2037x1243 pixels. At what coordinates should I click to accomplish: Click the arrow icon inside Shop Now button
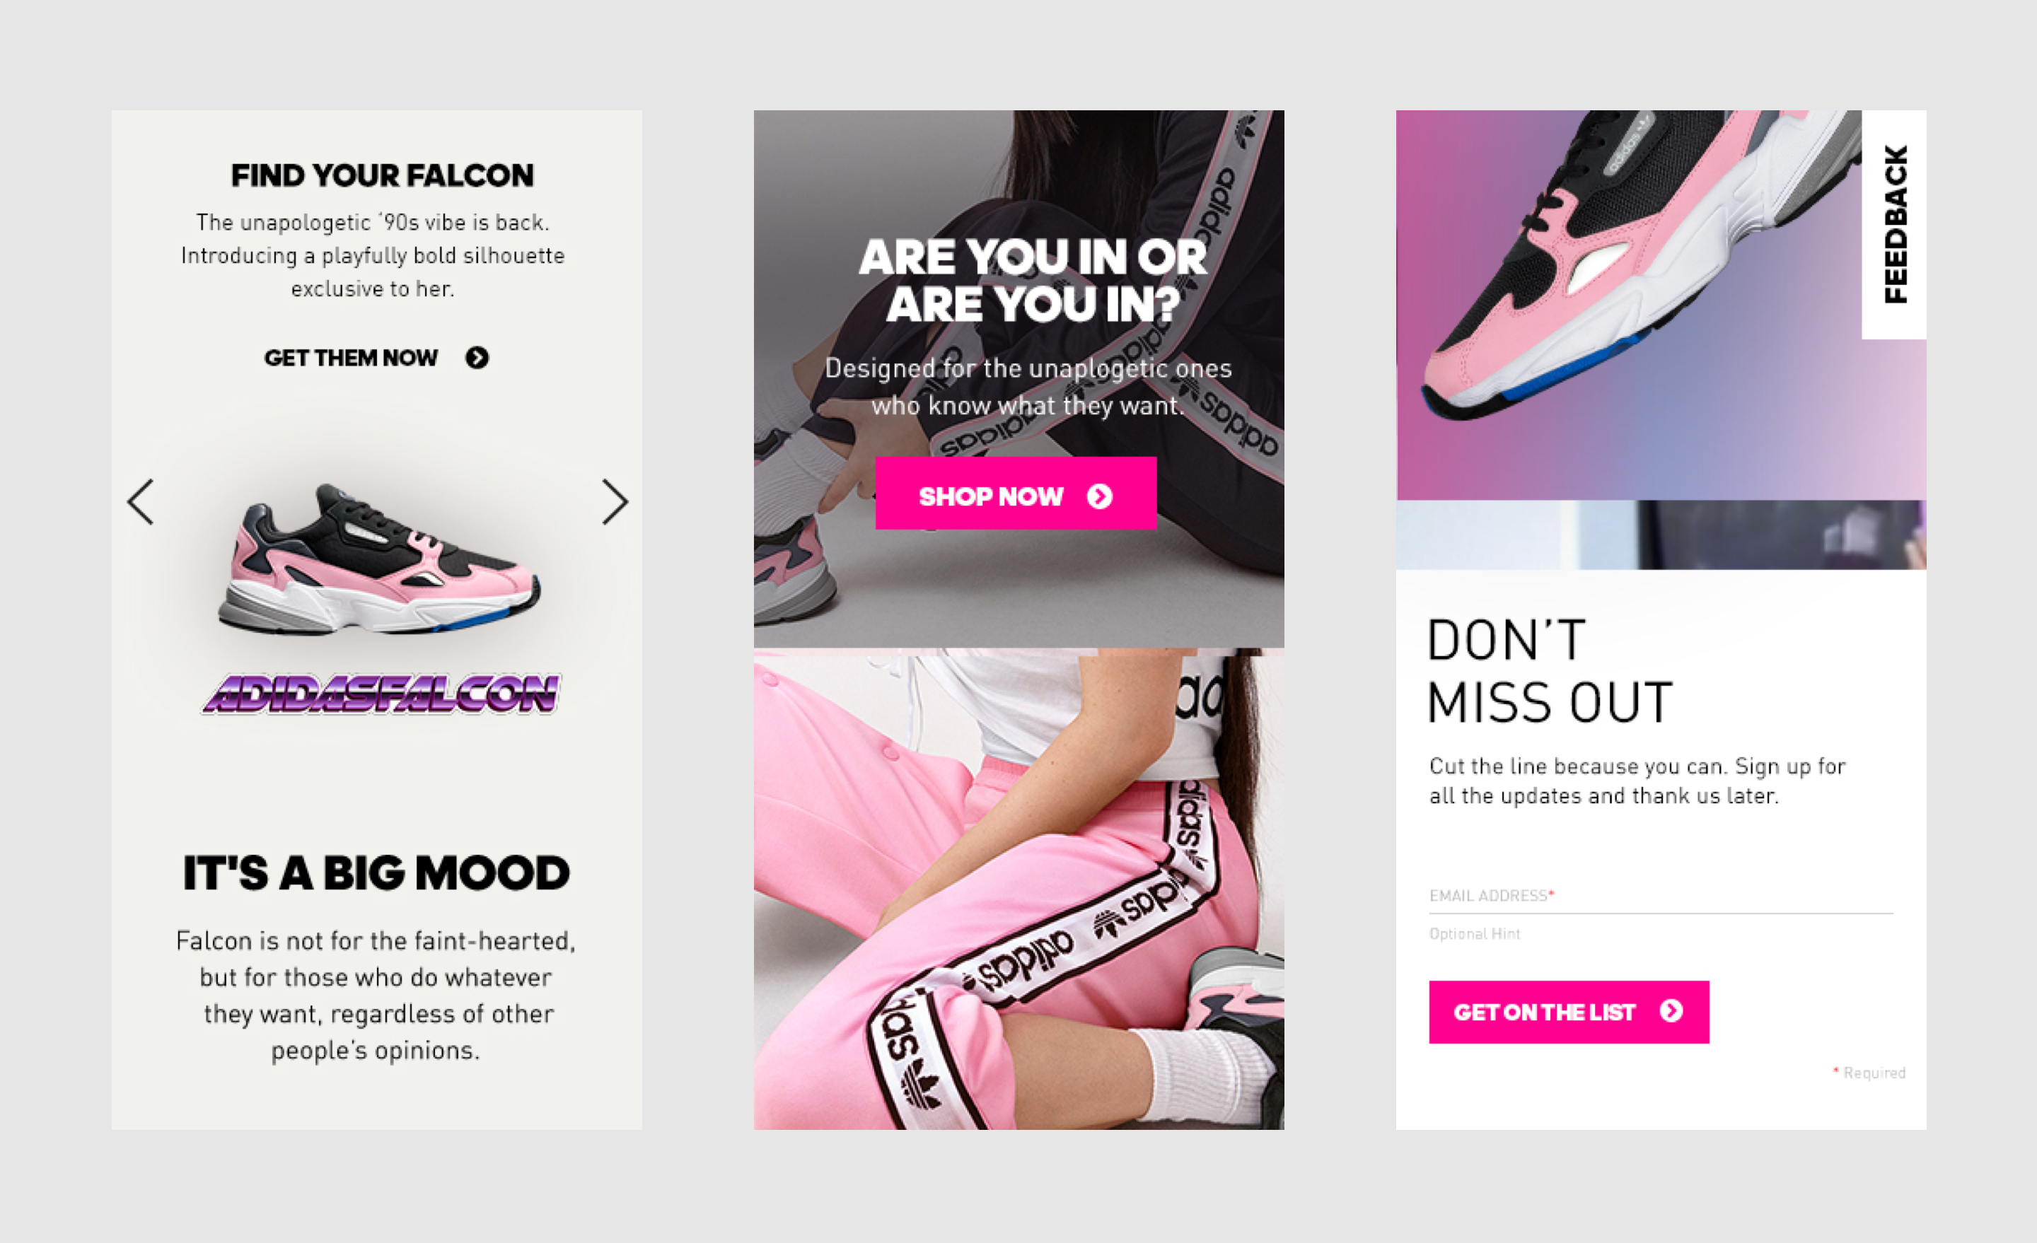tap(1100, 496)
